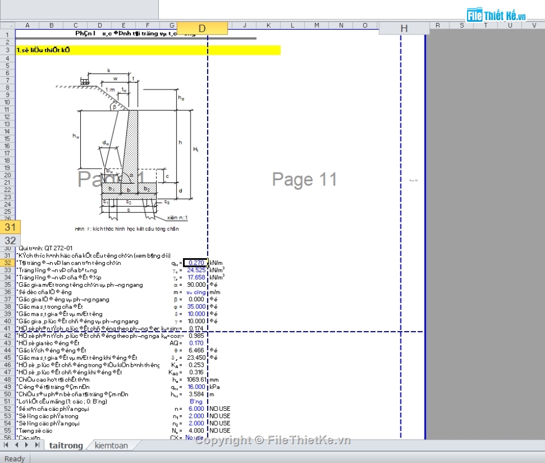
Task: Select column S header
Action: (x=462, y=25)
